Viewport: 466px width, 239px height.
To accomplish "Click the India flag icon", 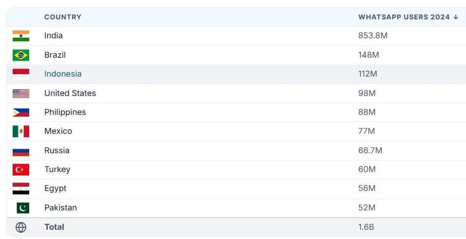I will tap(21, 36).
